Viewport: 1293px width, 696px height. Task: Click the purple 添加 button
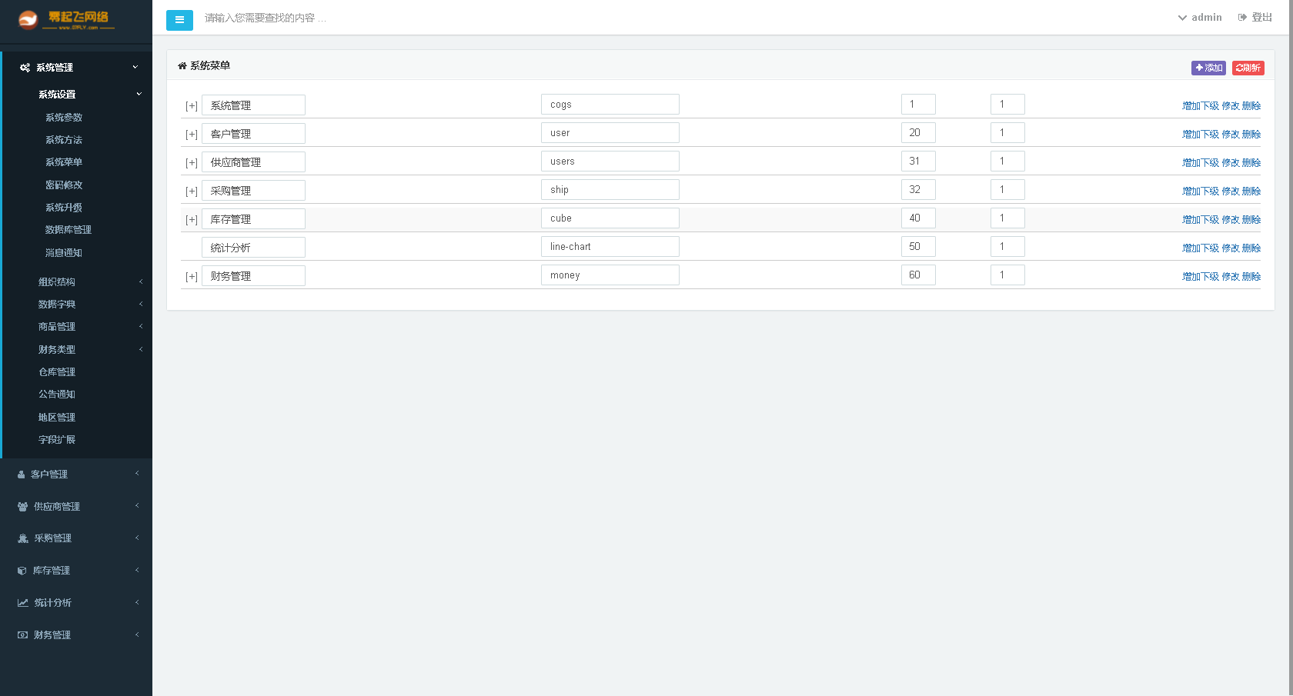pos(1208,68)
